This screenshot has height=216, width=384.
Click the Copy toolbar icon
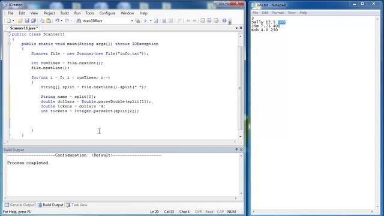(x=42, y=21)
